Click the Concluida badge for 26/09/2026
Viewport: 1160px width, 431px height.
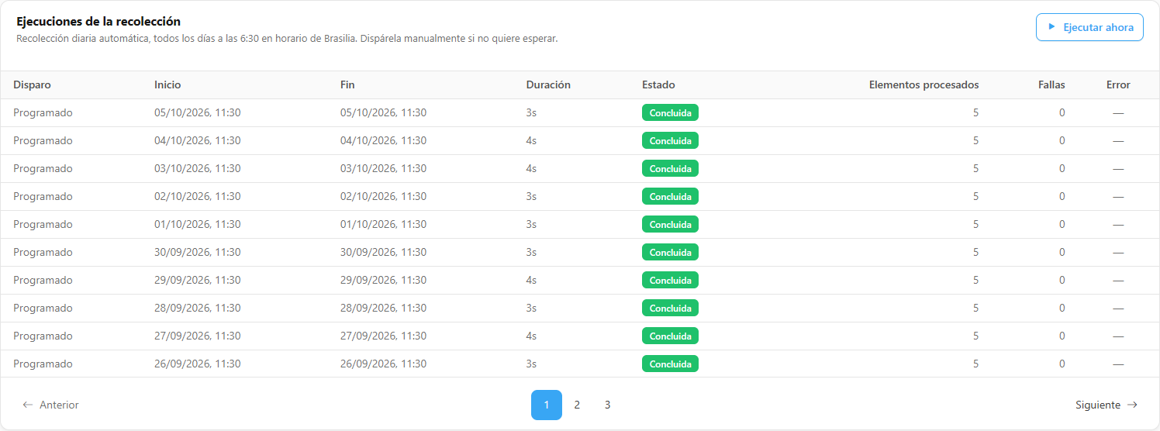(x=670, y=364)
